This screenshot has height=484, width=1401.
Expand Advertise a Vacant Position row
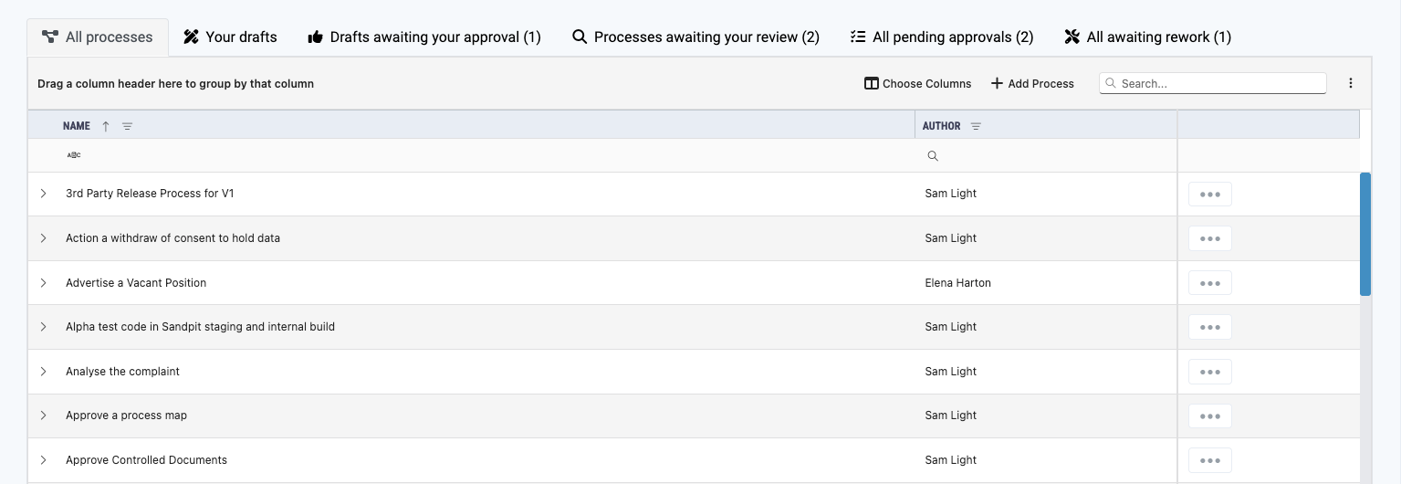[x=43, y=283]
